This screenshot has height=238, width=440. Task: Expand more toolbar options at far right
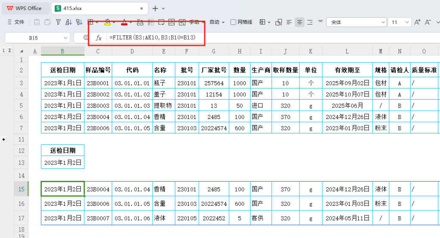coord(438,22)
